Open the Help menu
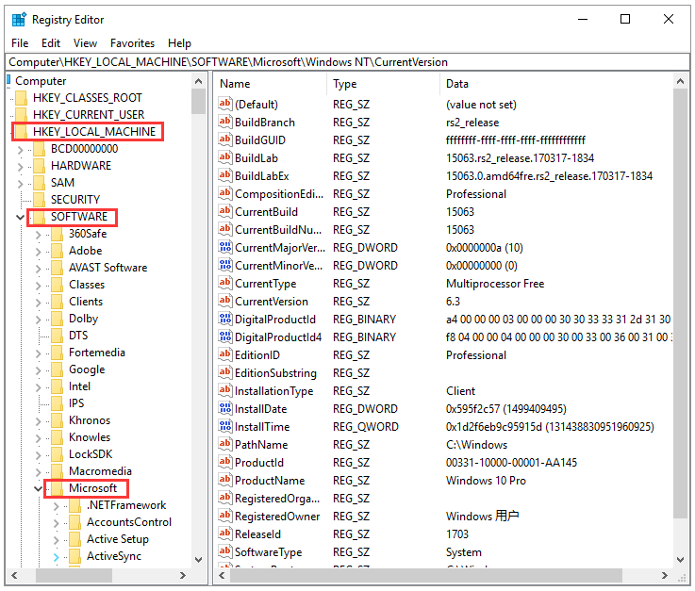This screenshot has height=591, width=695. pyautogui.click(x=179, y=43)
